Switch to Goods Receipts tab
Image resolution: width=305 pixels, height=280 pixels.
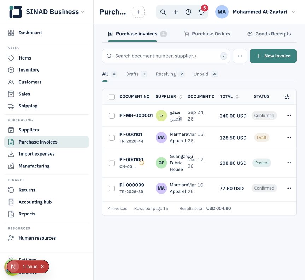269,34
